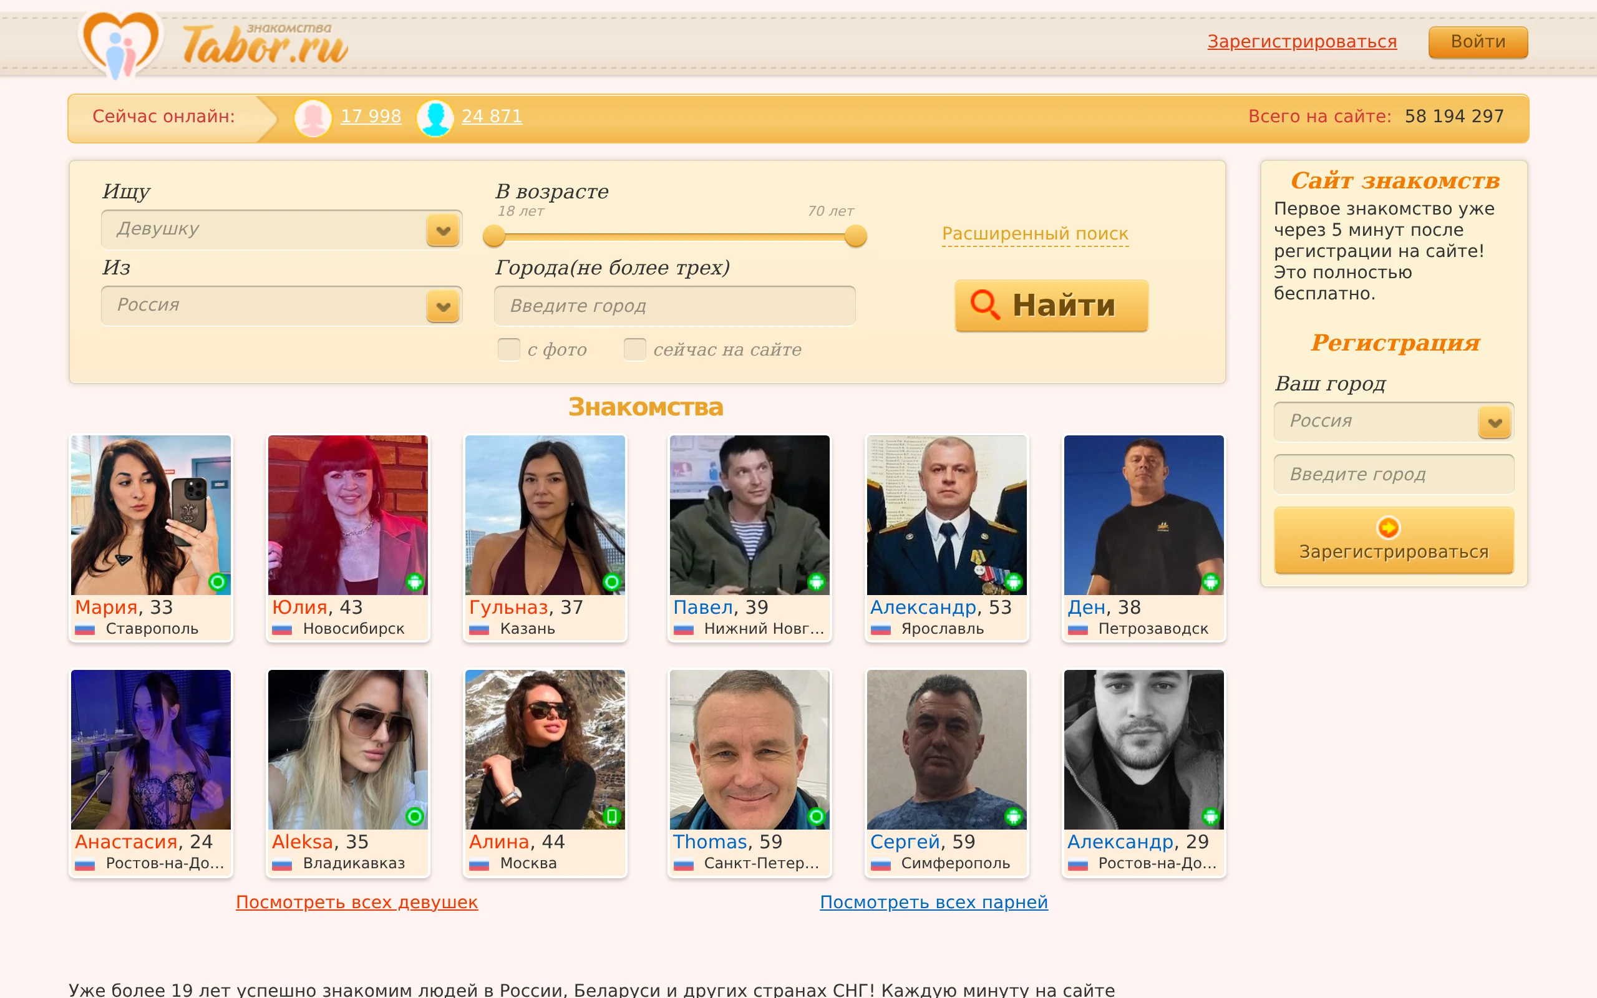The width and height of the screenshot is (1597, 998).
Task: Enable the 'сейчас на сайте' checkbox
Action: click(634, 349)
